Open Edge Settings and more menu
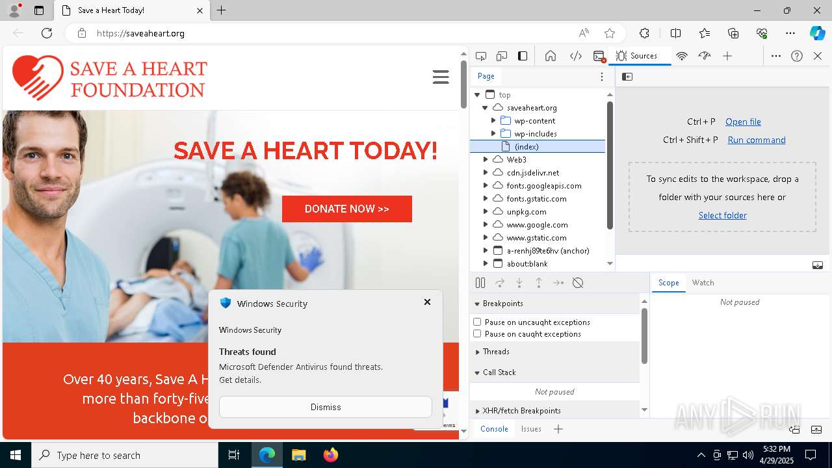Image resolution: width=832 pixels, height=468 pixels. pyautogui.click(x=790, y=33)
